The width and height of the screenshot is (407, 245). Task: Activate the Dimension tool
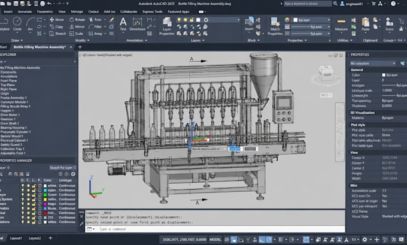(x=137, y=24)
